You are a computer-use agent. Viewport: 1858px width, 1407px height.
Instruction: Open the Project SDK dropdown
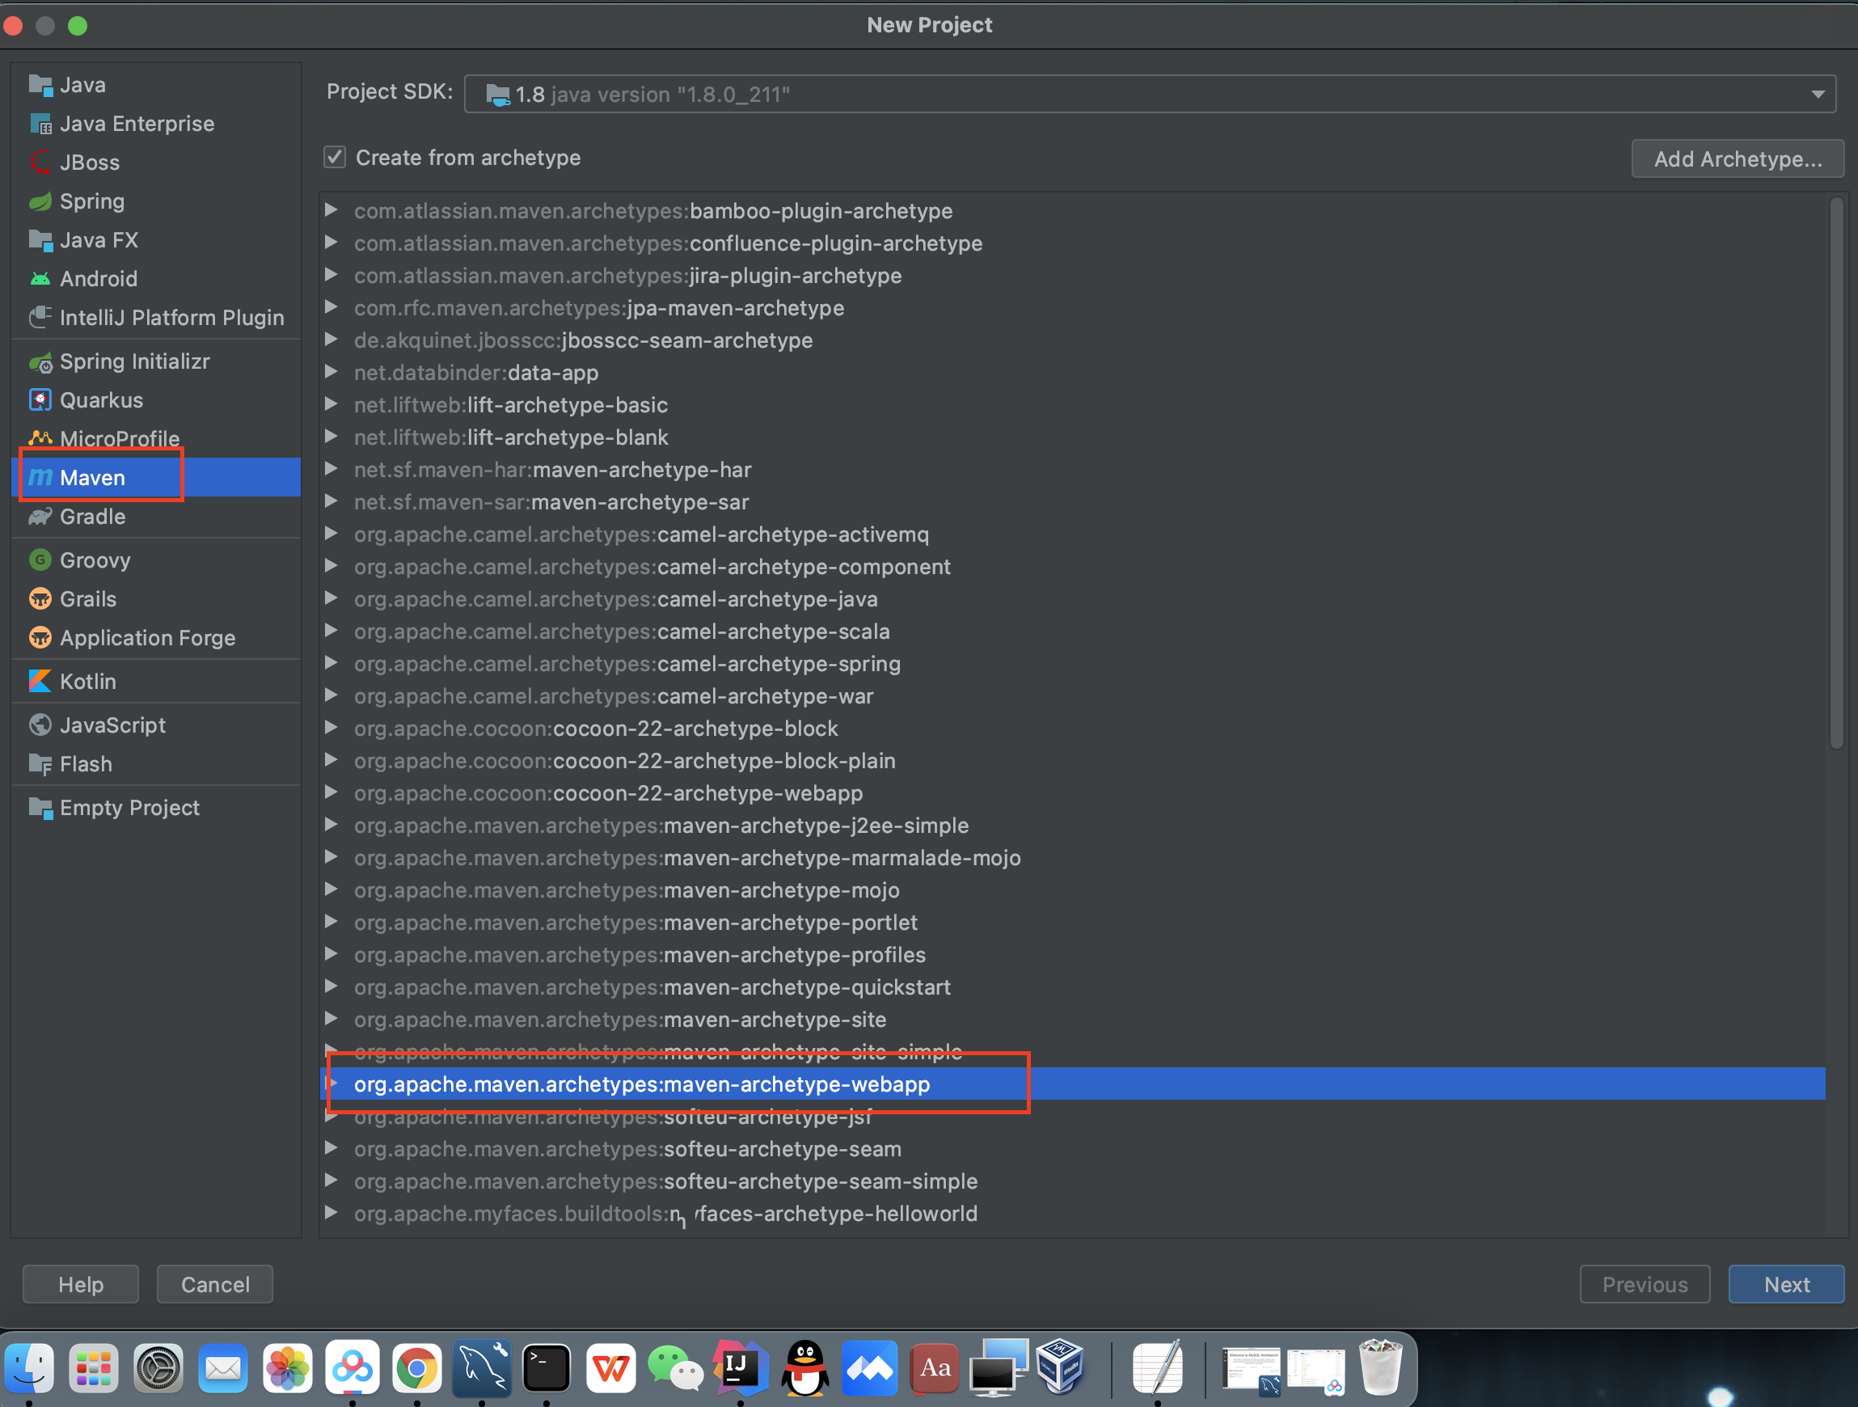click(1149, 94)
